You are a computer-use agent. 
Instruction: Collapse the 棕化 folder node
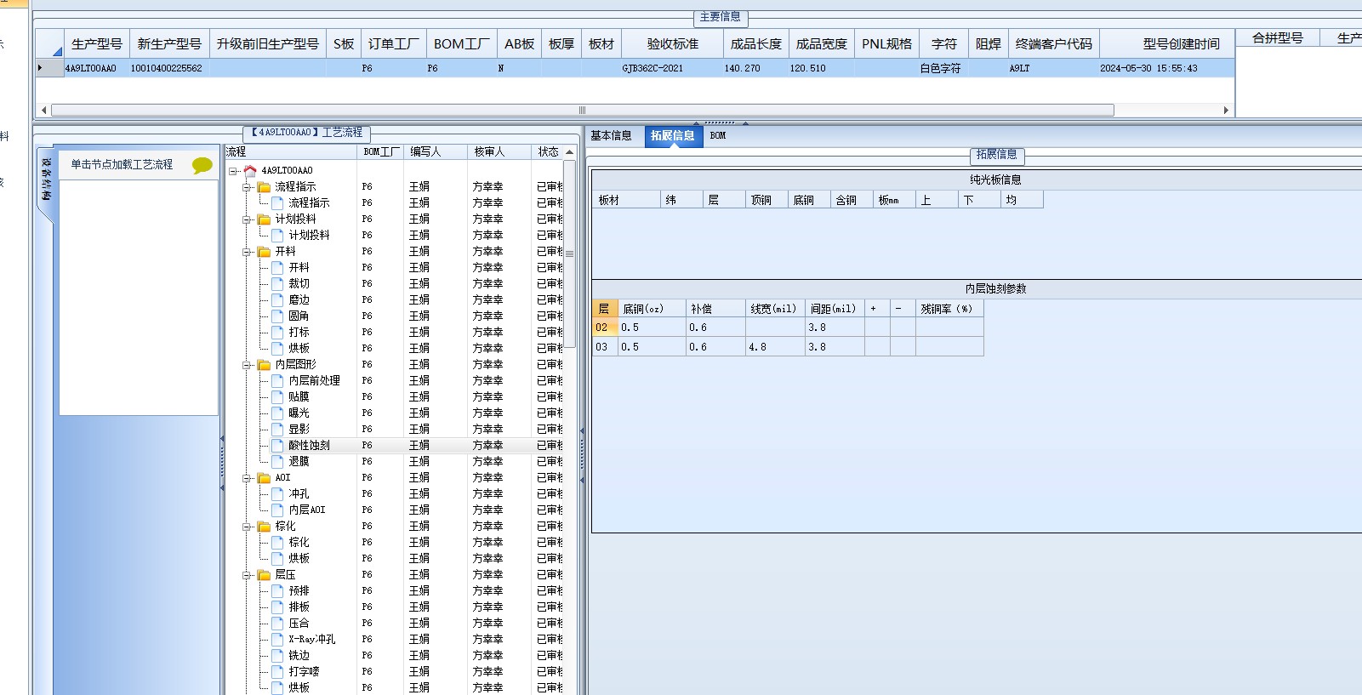(x=247, y=527)
